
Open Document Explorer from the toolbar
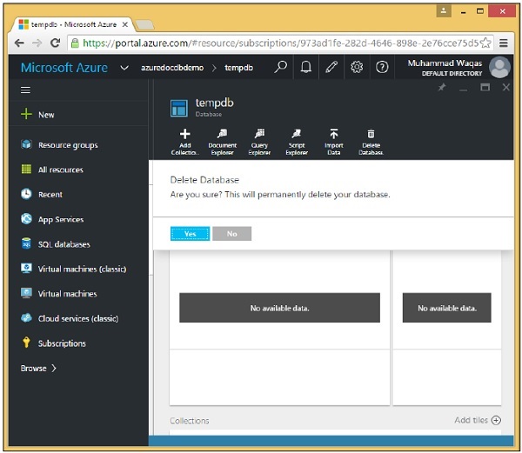click(x=222, y=135)
